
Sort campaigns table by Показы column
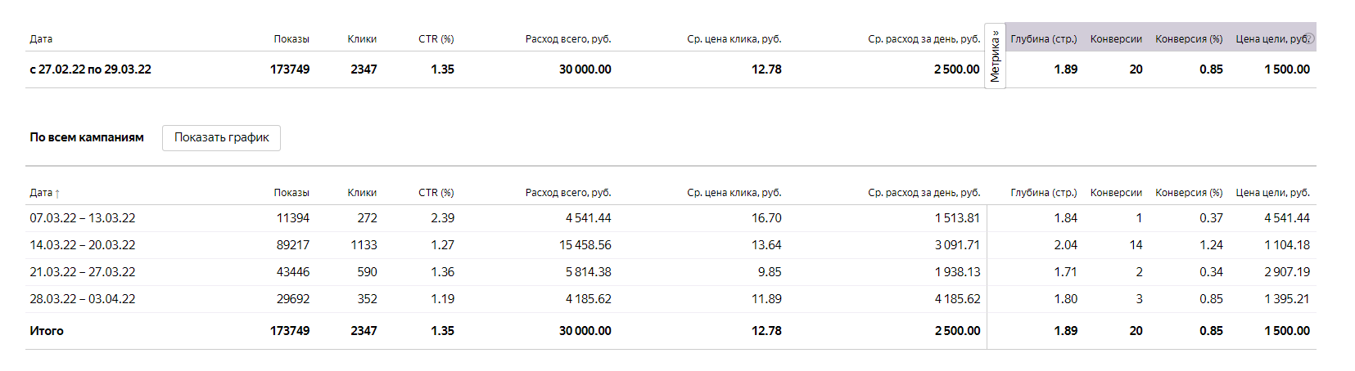click(291, 193)
